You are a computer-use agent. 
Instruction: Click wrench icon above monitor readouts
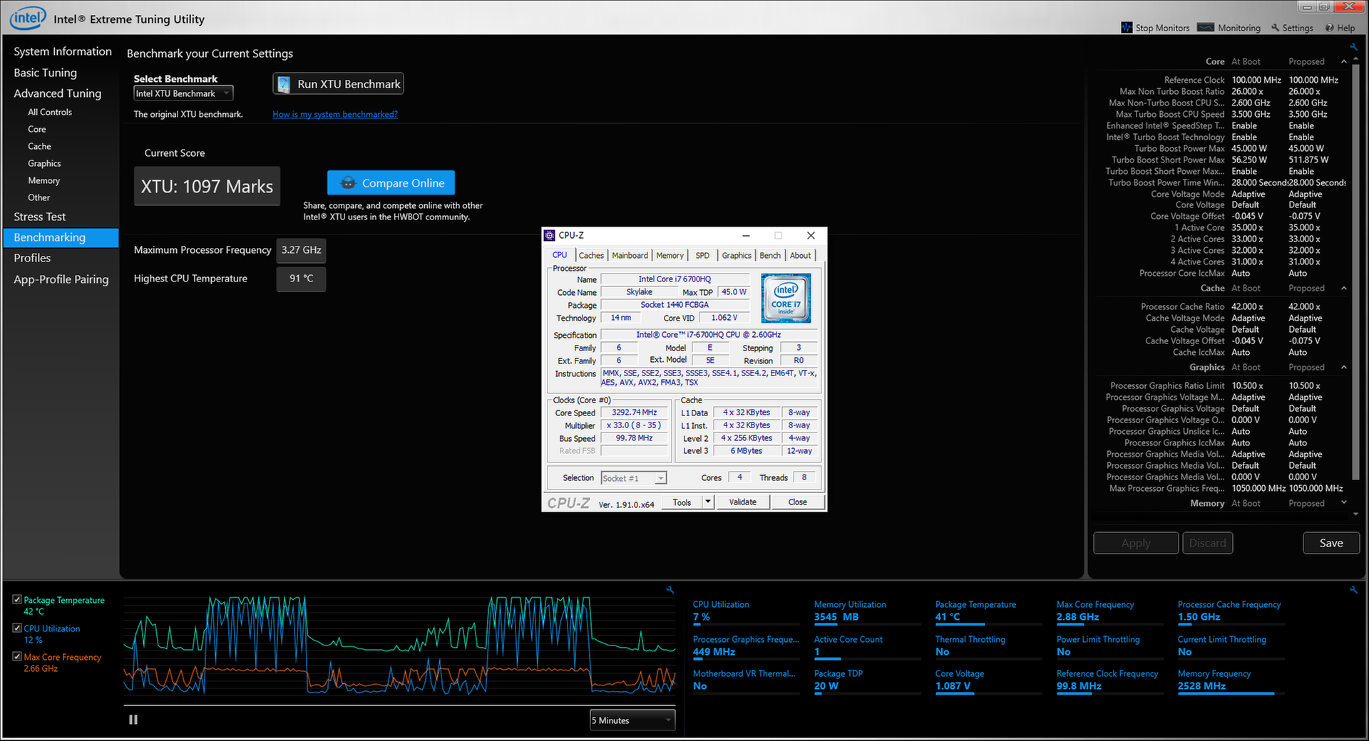pyautogui.click(x=1353, y=590)
